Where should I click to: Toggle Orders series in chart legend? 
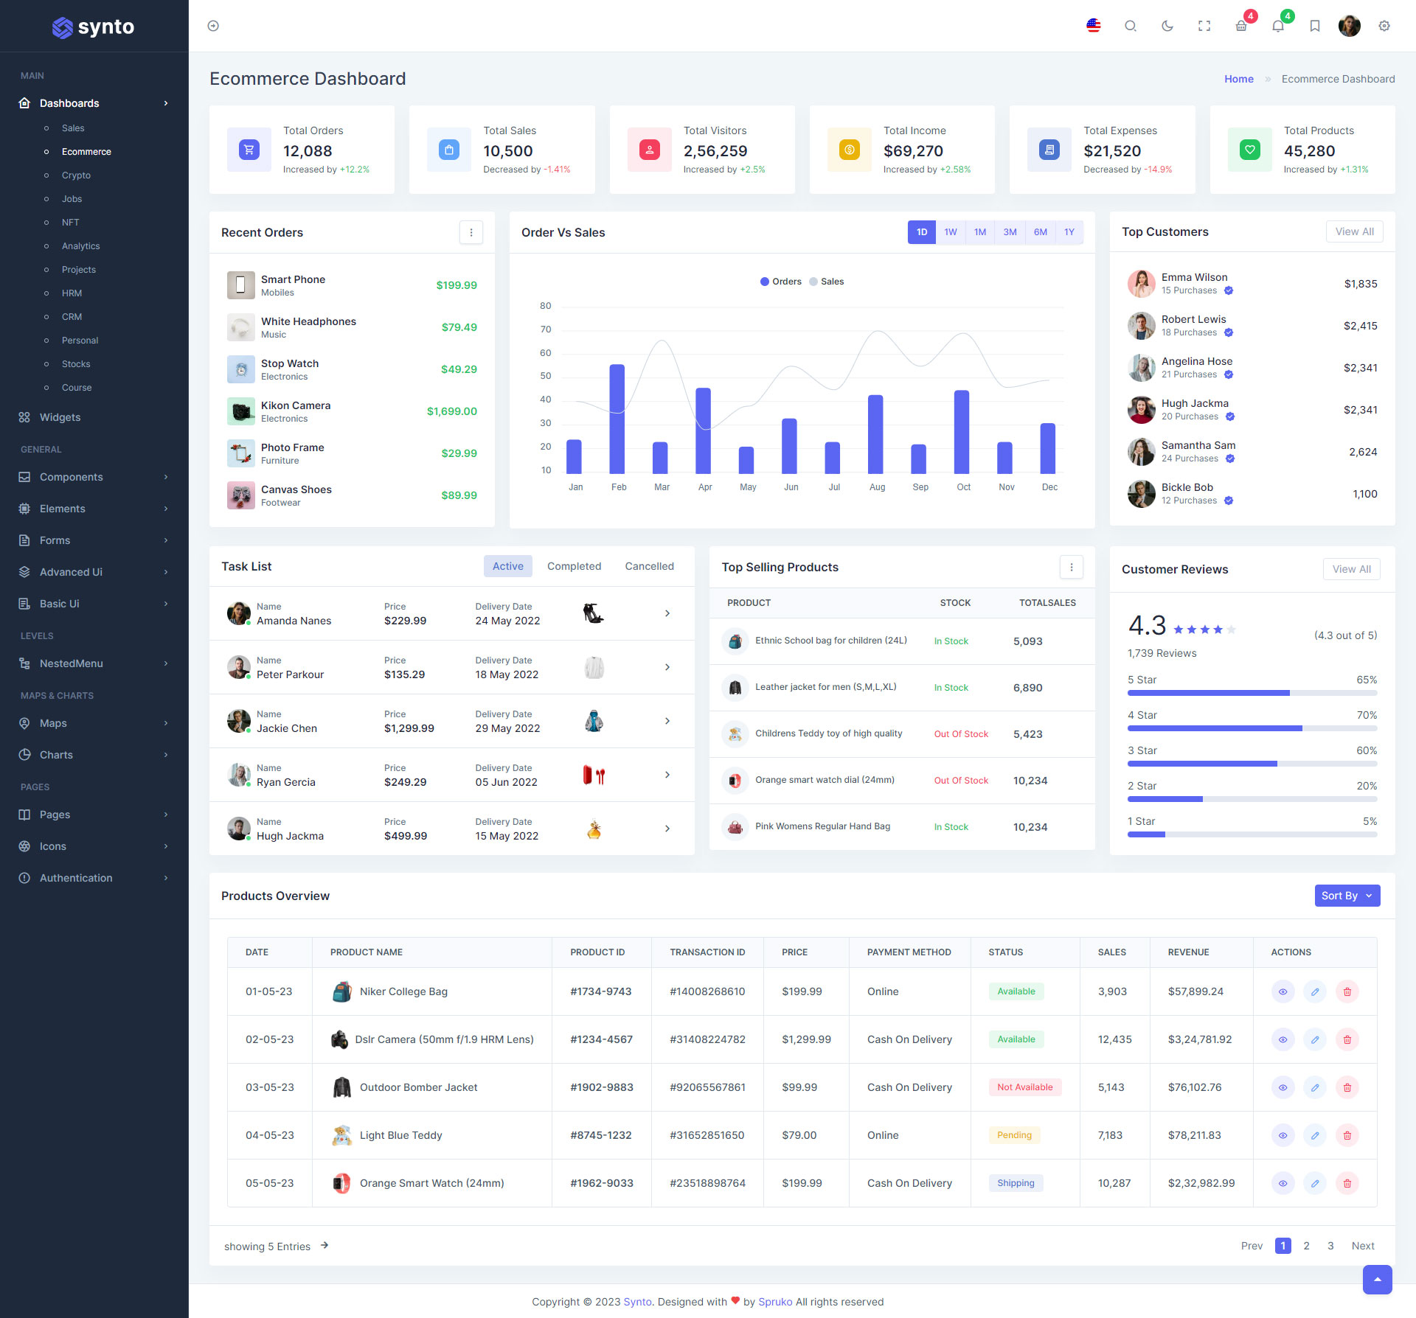[x=780, y=282]
